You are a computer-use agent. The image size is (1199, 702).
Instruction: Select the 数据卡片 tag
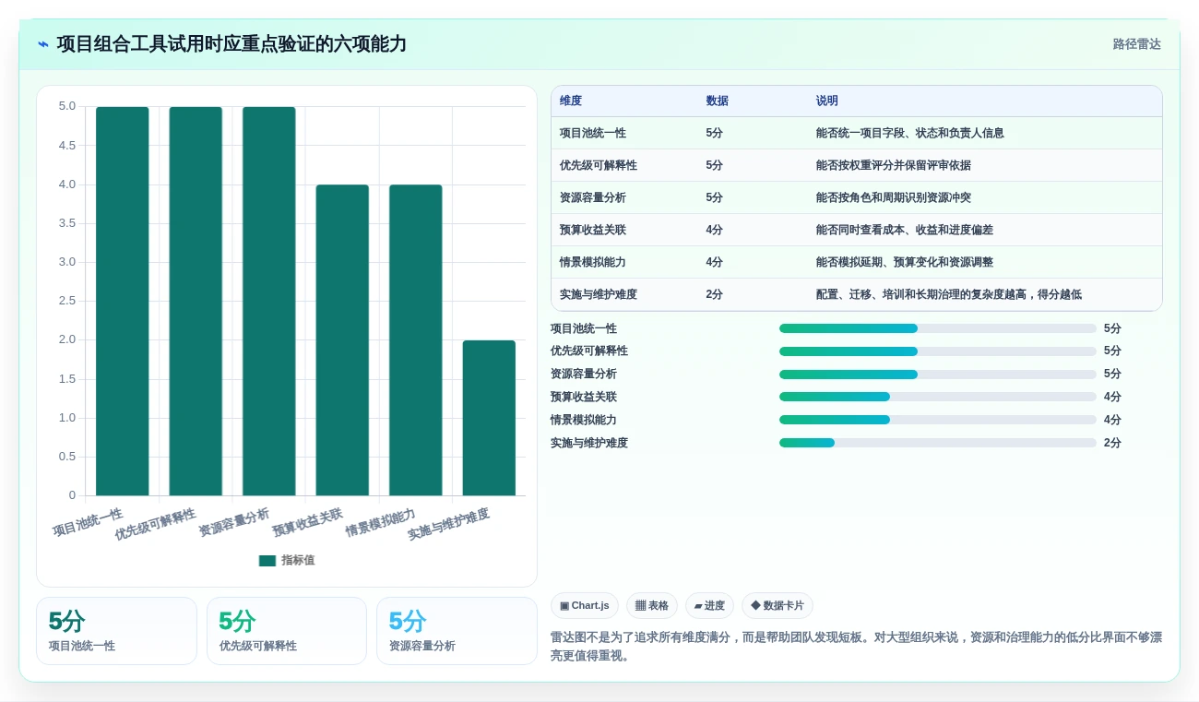pyautogui.click(x=778, y=606)
